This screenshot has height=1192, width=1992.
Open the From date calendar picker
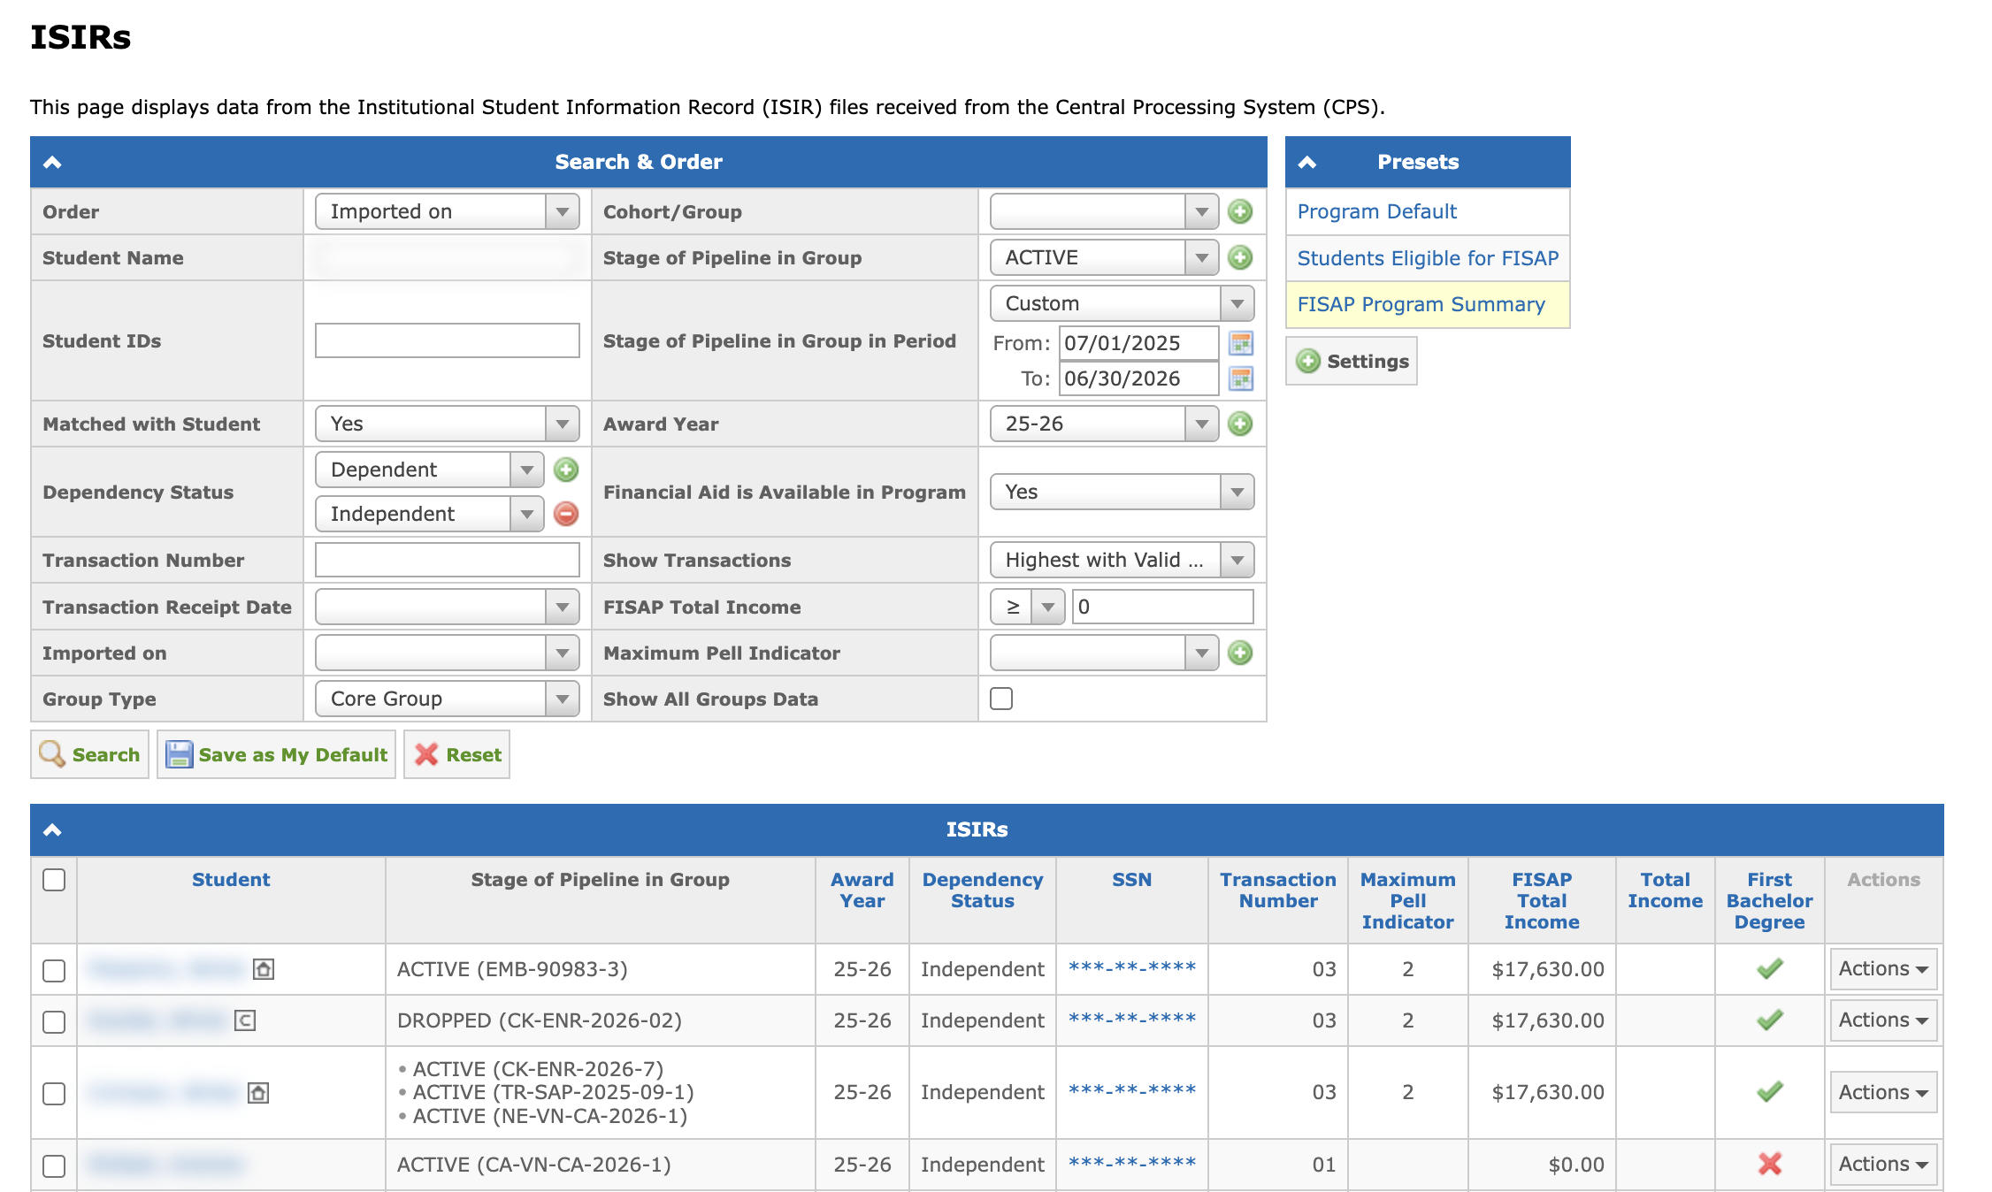pos(1241,343)
